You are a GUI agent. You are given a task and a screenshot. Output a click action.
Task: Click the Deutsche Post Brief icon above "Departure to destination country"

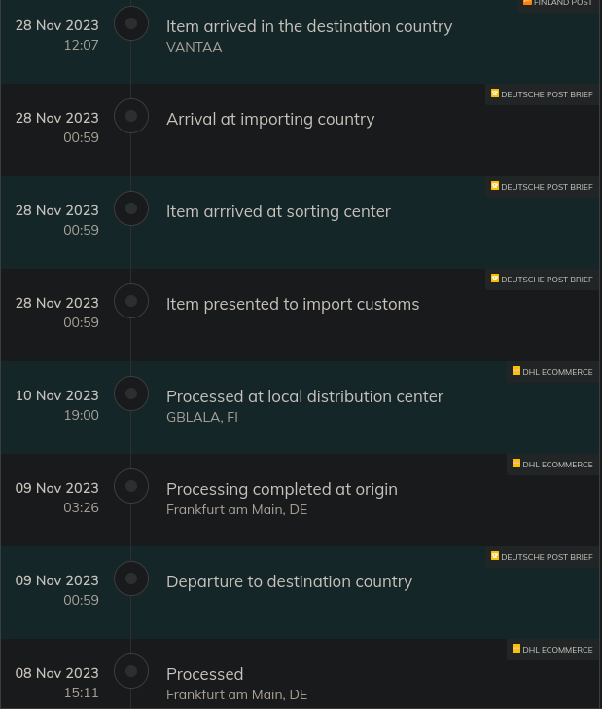pyautogui.click(x=495, y=556)
